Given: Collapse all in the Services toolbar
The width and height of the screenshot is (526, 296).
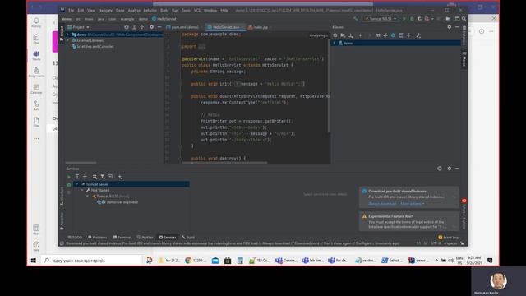Looking at the screenshot, I should (x=85, y=177).
